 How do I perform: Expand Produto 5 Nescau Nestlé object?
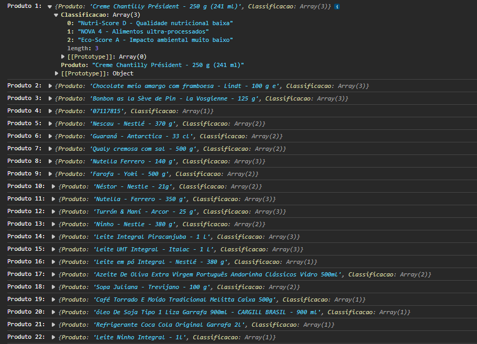50,124
